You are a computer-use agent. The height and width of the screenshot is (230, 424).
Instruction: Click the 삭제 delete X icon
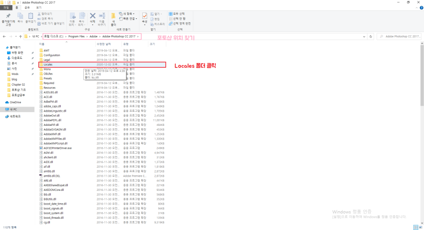(x=92, y=16)
